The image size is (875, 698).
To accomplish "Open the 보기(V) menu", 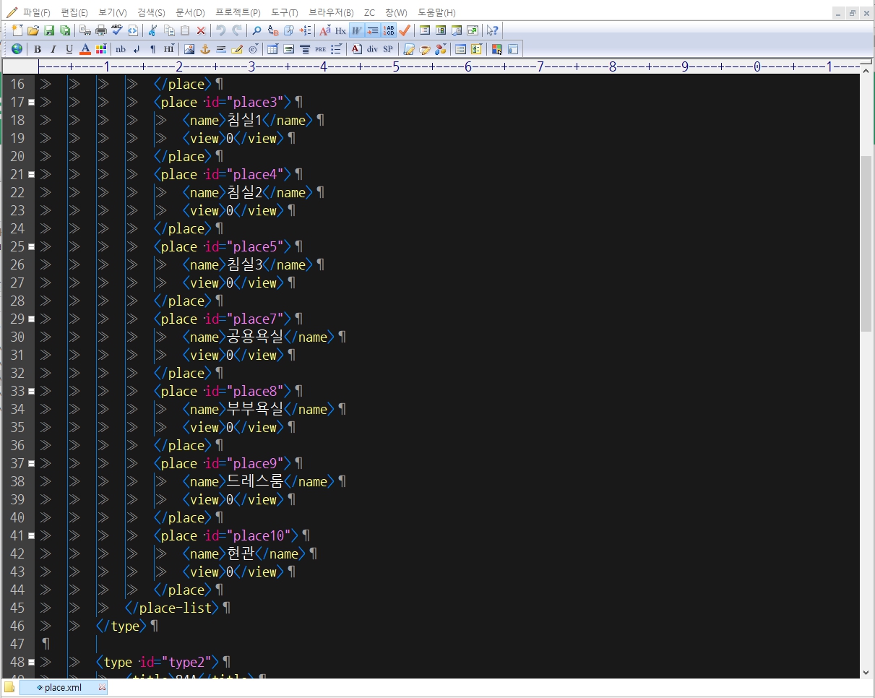I will [113, 13].
